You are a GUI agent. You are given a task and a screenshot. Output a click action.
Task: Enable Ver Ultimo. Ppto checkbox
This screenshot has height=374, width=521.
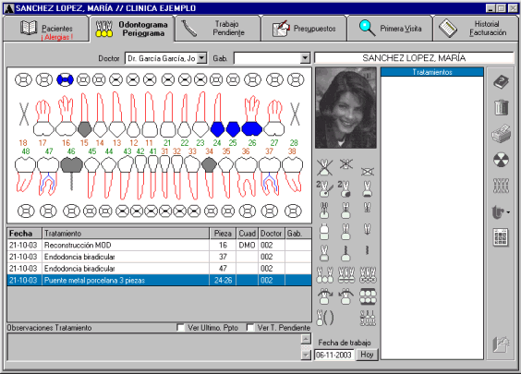point(181,328)
